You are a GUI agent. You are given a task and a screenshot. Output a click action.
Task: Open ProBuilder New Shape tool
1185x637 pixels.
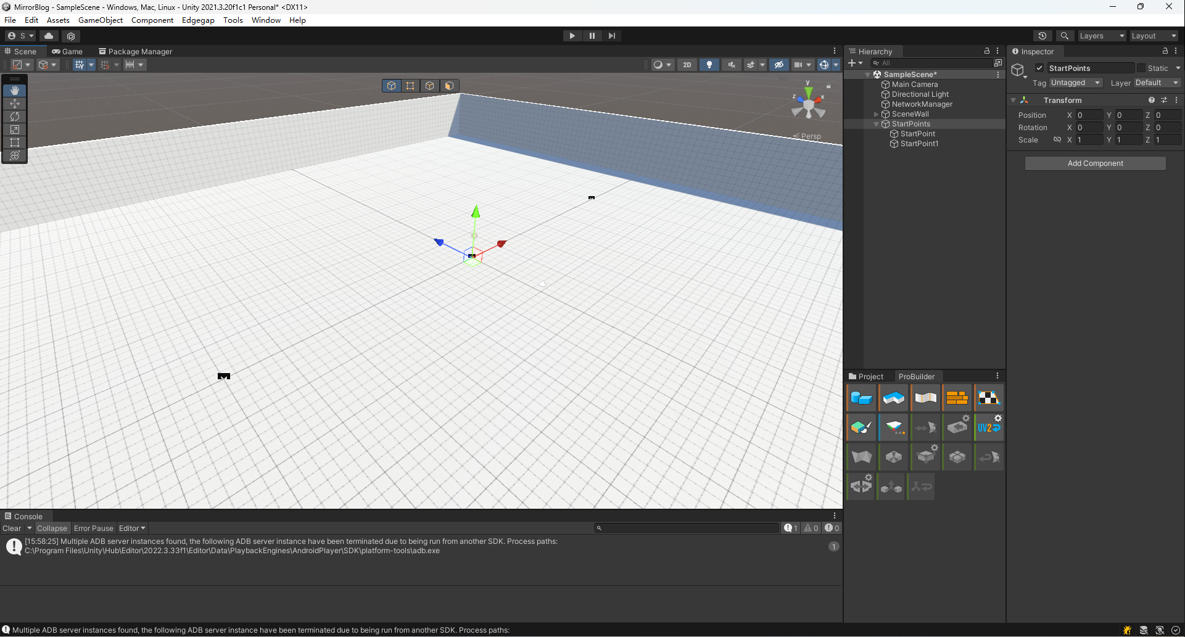[861, 398]
